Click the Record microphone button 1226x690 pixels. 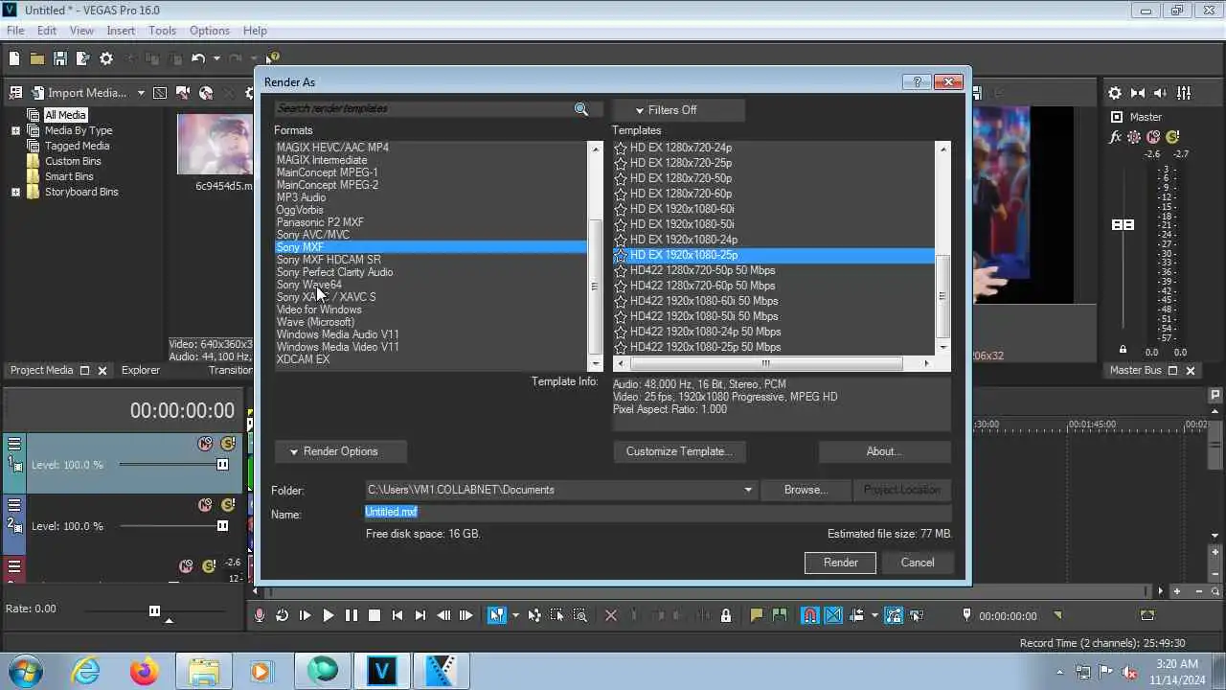[259, 615]
